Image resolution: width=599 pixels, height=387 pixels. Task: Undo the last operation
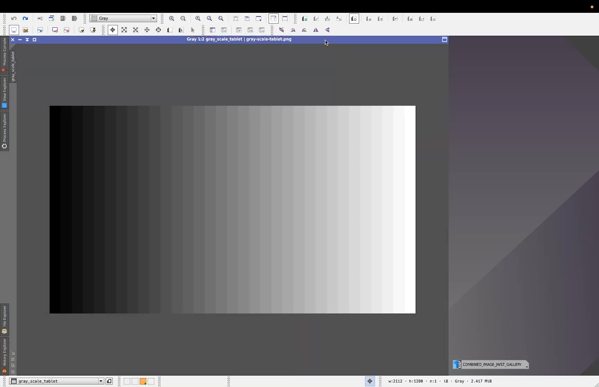coord(14,18)
